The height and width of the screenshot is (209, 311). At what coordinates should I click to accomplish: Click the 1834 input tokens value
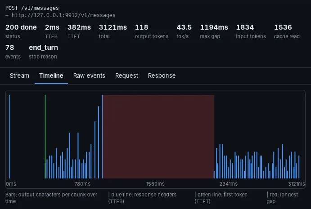click(x=245, y=27)
